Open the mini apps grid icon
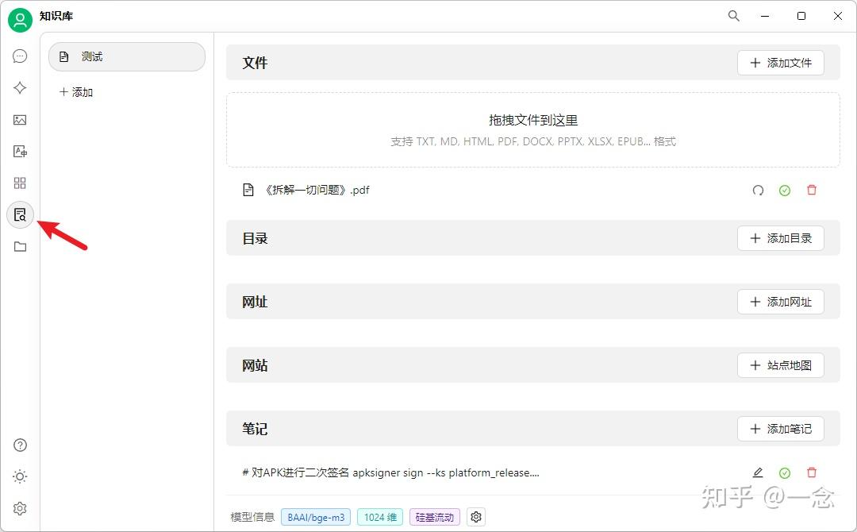This screenshot has width=857, height=532. click(x=20, y=183)
